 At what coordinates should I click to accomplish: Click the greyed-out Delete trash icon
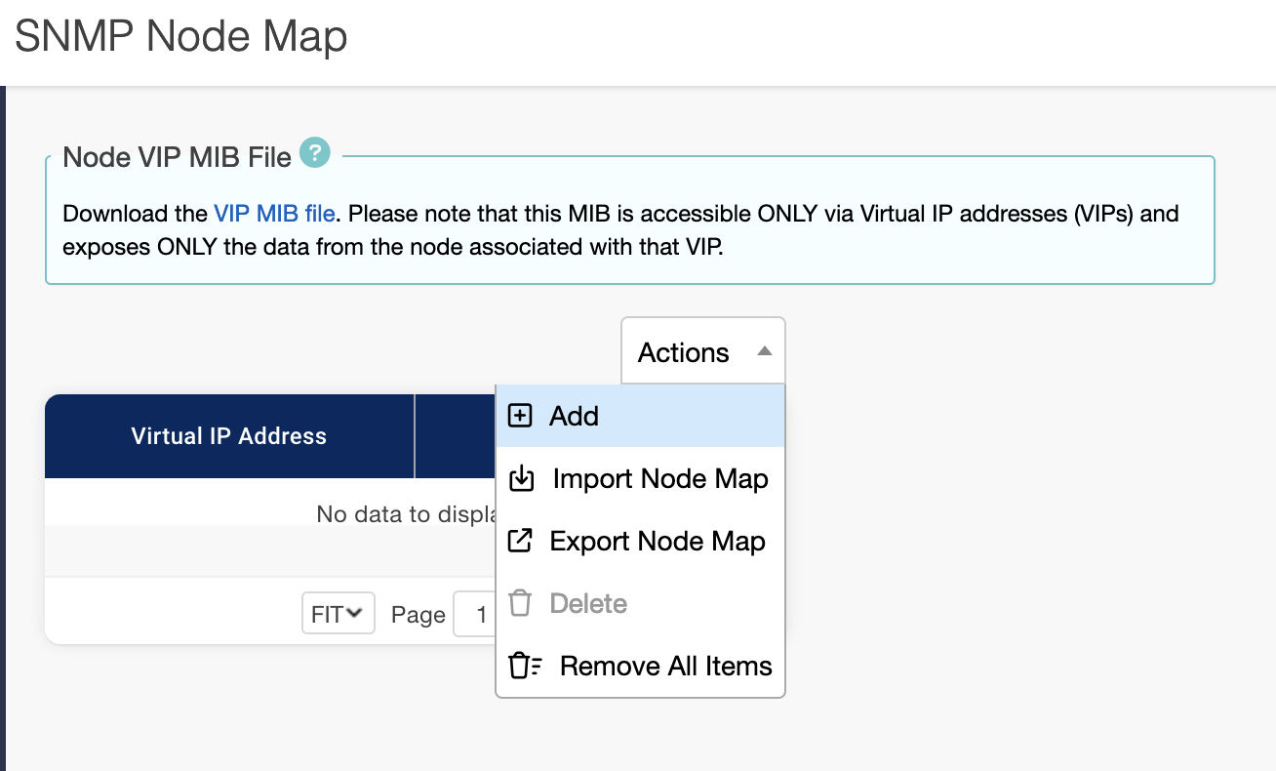coord(521,603)
